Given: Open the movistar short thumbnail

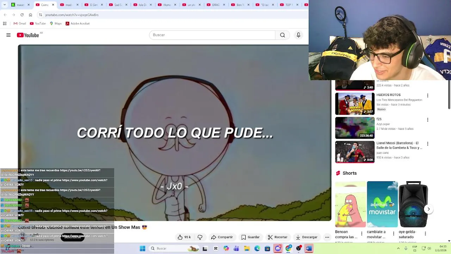Looking at the screenshot, I should 382,204.
